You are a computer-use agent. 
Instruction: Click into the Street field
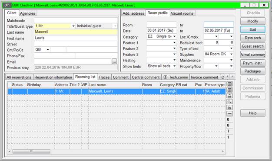(76, 44)
